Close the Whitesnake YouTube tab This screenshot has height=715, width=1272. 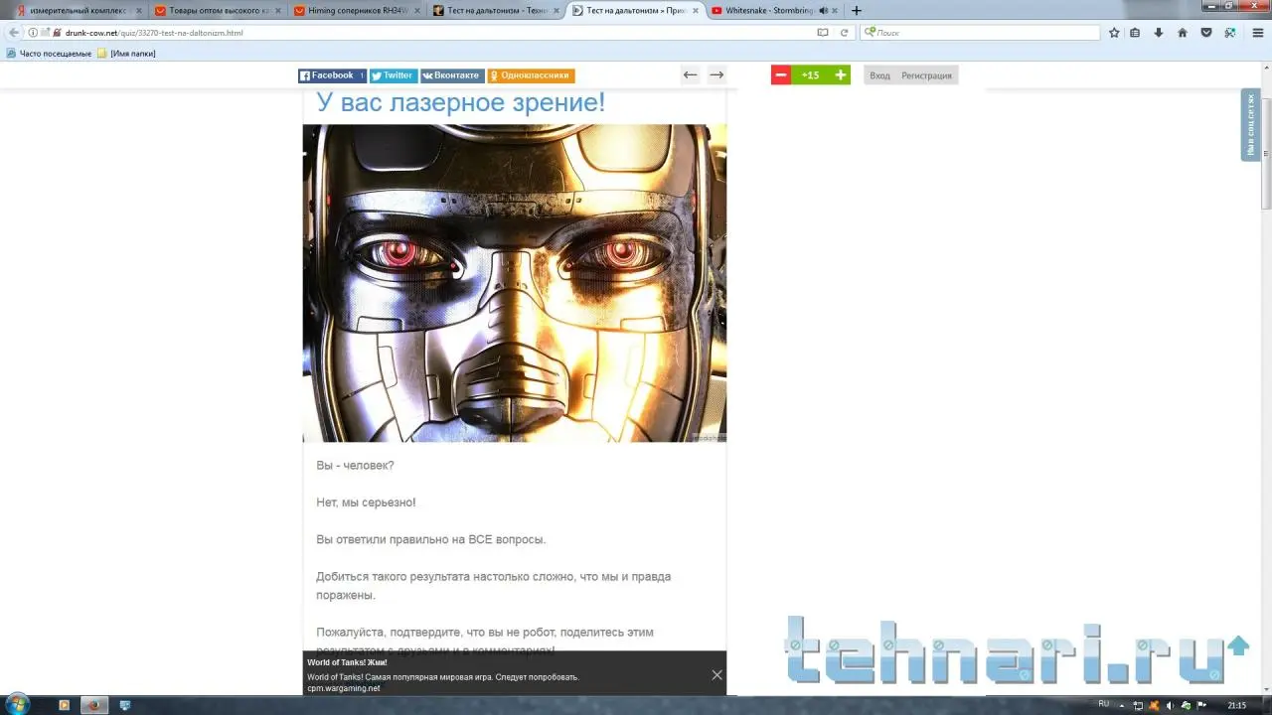point(836,11)
